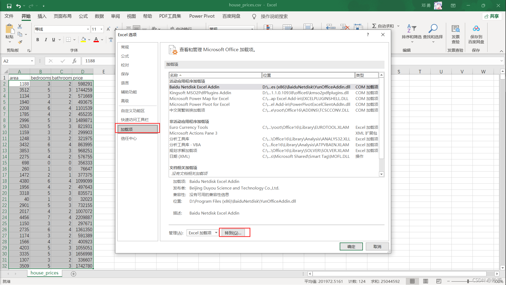506x285 pixels.
Task: Switch to the 插入 Insert tab
Action: pyautogui.click(x=42, y=16)
